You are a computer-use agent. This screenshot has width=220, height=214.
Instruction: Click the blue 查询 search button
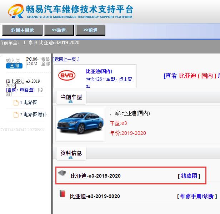(x=14, y=66)
